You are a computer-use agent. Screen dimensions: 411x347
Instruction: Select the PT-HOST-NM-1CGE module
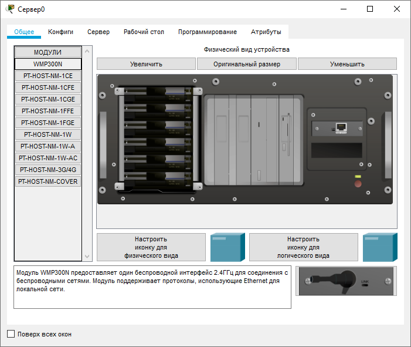(x=48, y=99)
